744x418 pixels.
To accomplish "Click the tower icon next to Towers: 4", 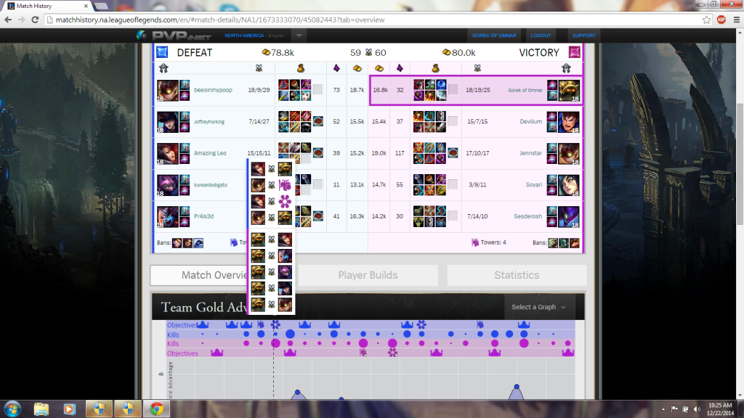I will pyautogui.click(x=474, y=242).
